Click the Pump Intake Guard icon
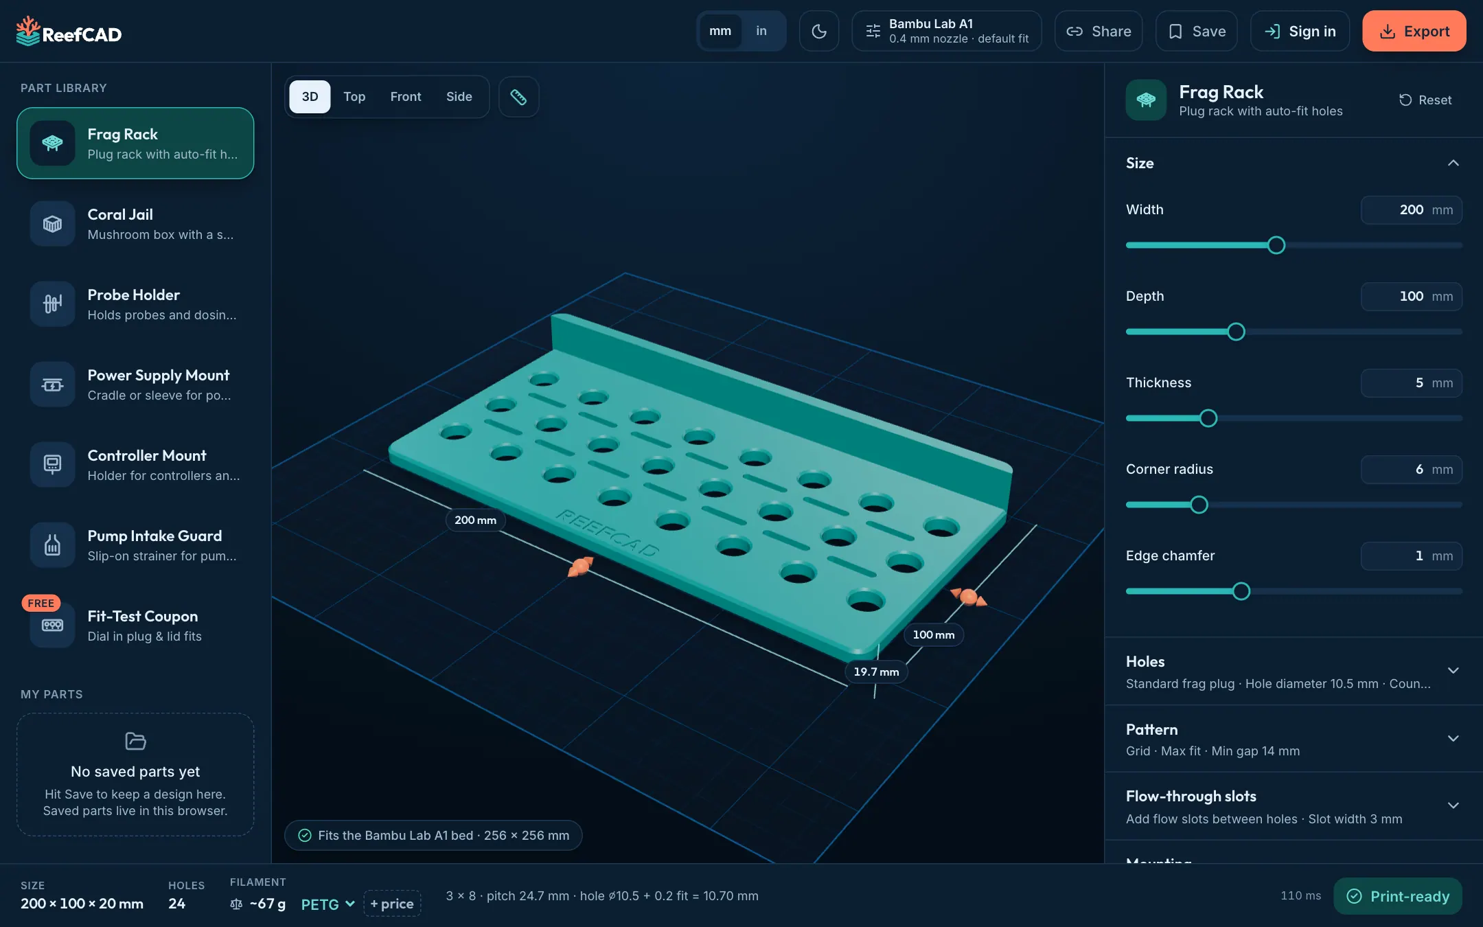The image size is (1483, 927). pyautogui.click(x=52, y=545)
